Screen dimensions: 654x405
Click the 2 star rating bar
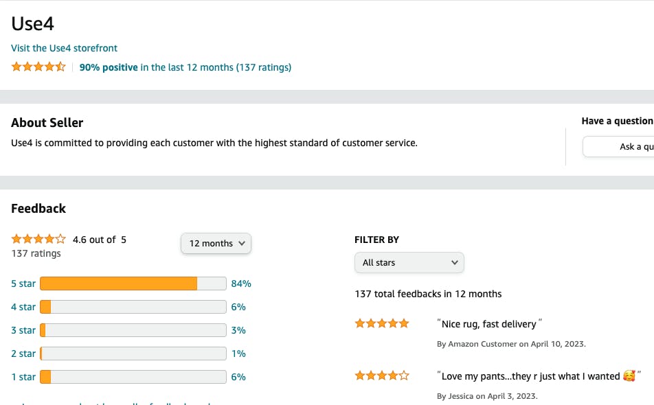pyautogui.click(x=134, y=354)
